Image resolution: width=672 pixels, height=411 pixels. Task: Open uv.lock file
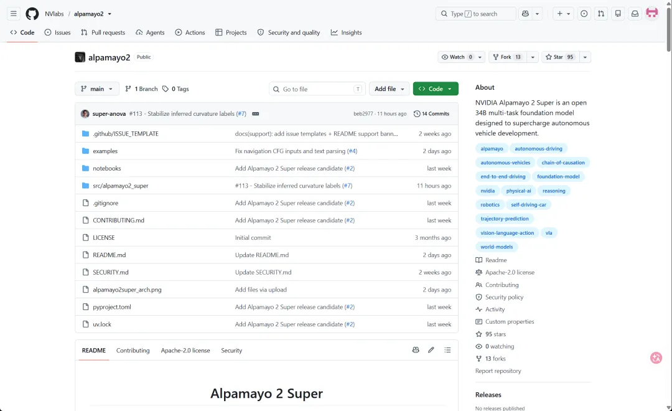tap(102, 324)
